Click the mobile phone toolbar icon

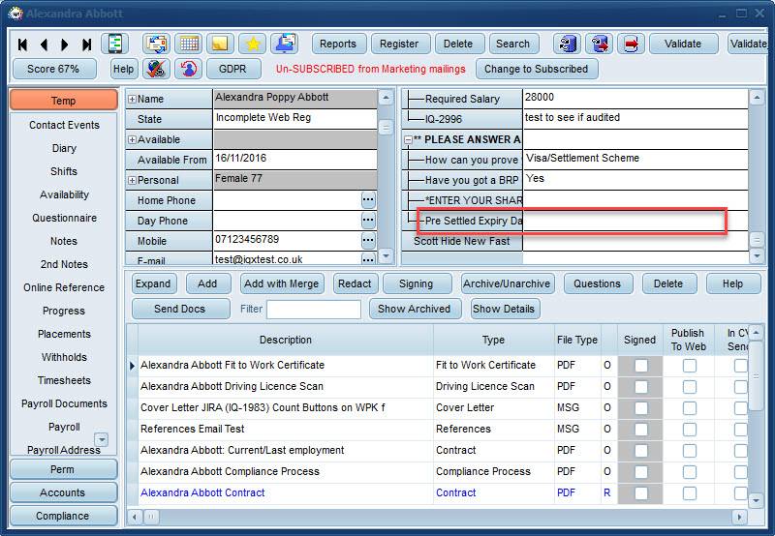pos(115,44)
